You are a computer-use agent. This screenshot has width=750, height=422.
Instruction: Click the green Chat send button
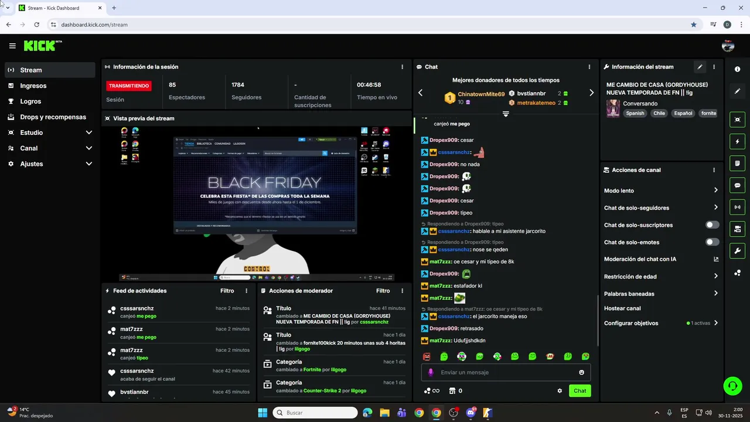pyautogui.click(x=579, y=391)
